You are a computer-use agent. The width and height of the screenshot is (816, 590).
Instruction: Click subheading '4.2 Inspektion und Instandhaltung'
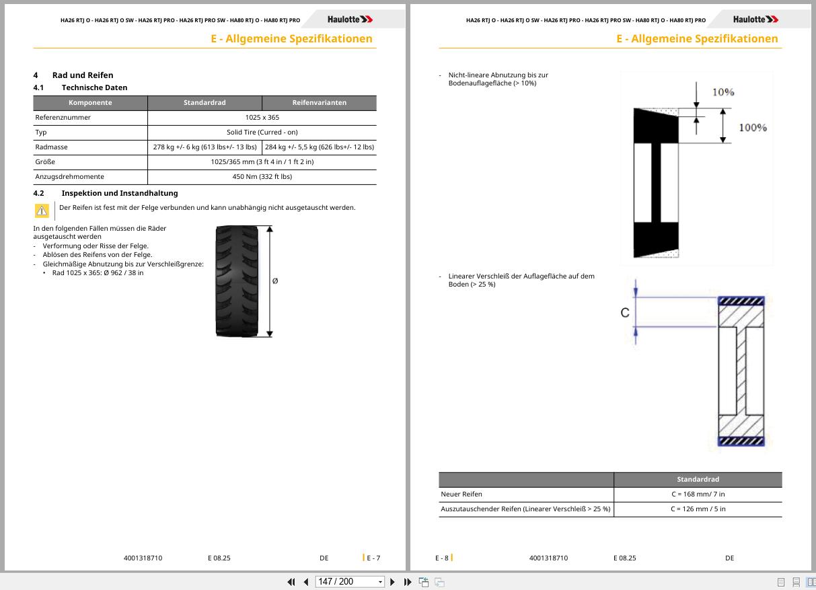pos(106,193)
